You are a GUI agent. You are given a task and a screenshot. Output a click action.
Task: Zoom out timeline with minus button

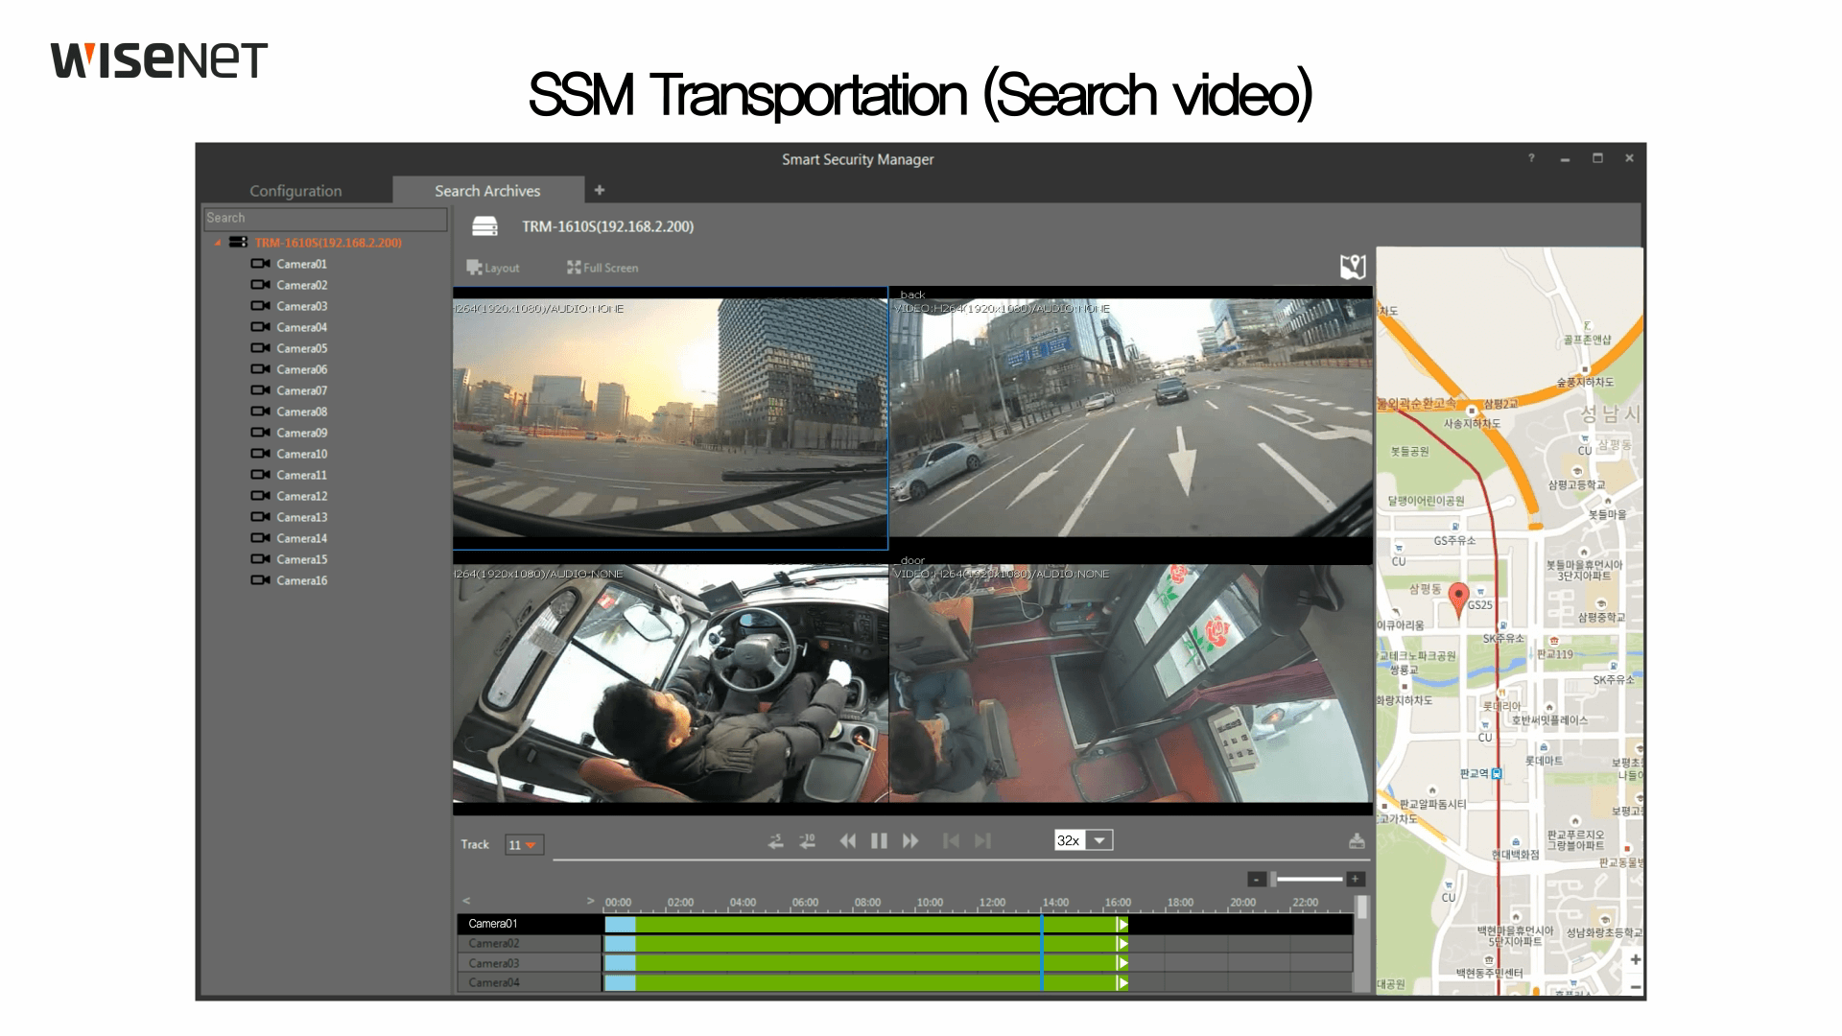[1257, 879]
